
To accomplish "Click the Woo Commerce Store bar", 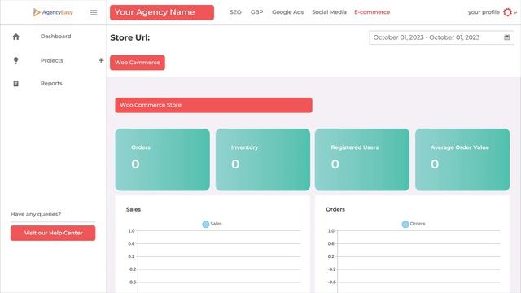I will pyautogui.click(x=213, y=105).
